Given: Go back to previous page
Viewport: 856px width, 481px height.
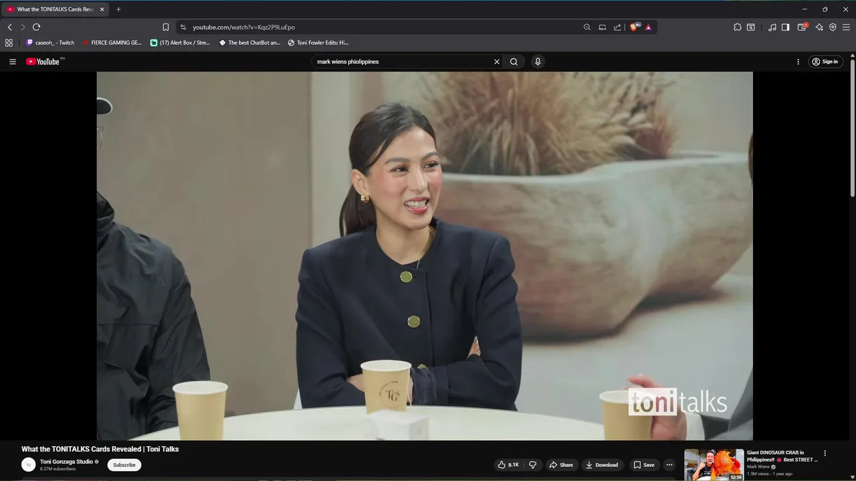Looking at the screenshot, I should tap(9, 27).
